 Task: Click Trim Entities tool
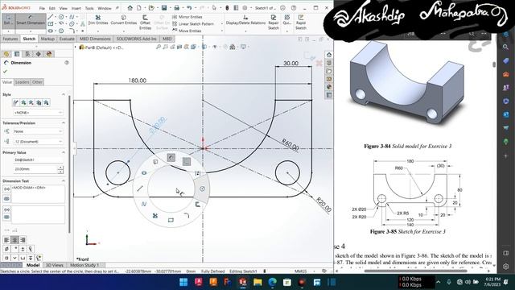click(98, 19)
